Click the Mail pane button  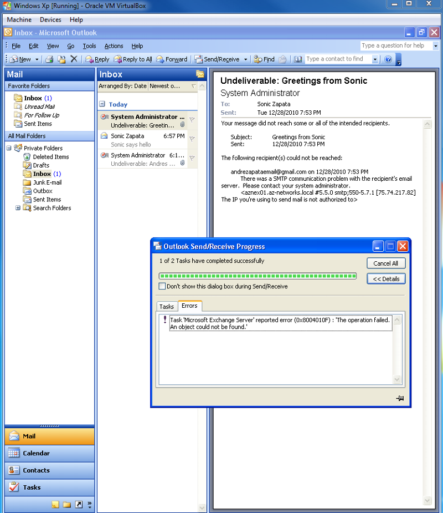50,436
